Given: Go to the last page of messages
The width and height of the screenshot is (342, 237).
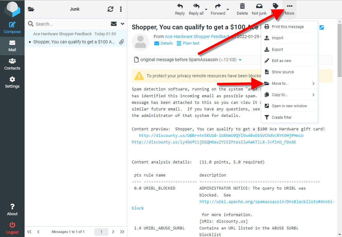Looking at the screenshot, I should coord(122,232).
